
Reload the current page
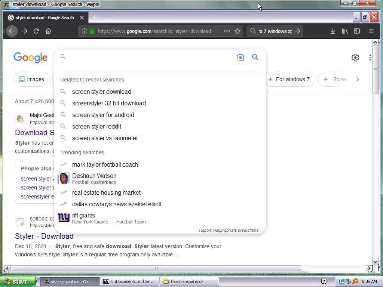coord(36,31)
